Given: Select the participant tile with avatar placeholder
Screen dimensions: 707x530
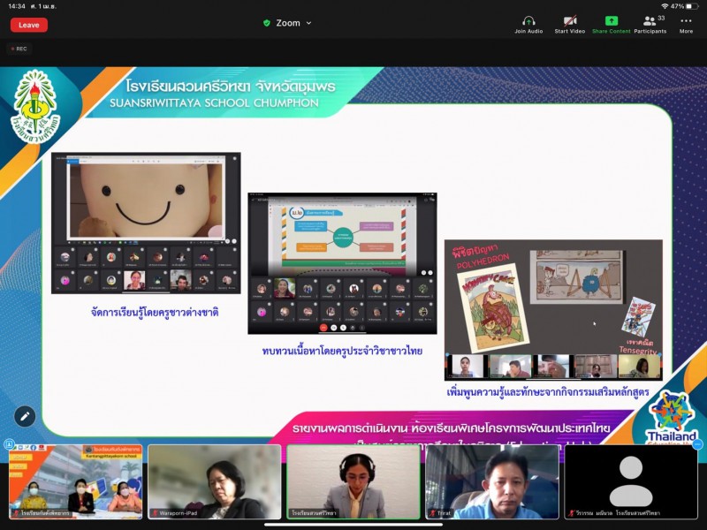Looking at the screenshot, I should pyautogui.click(x=630, y=481).
